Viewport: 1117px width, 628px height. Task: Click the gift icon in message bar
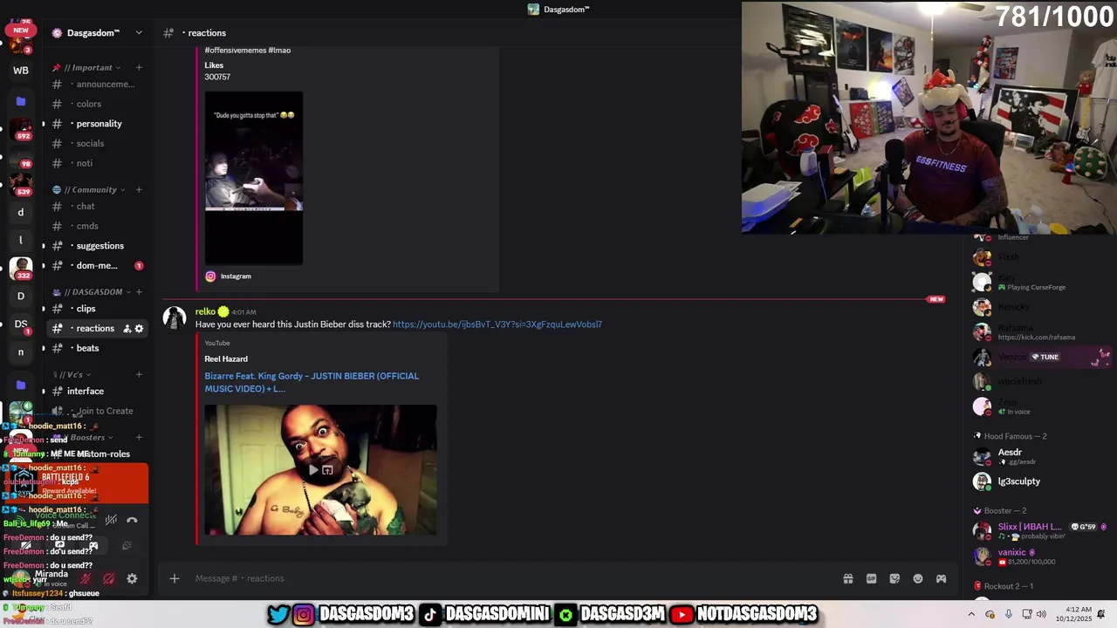click(847, 578)
